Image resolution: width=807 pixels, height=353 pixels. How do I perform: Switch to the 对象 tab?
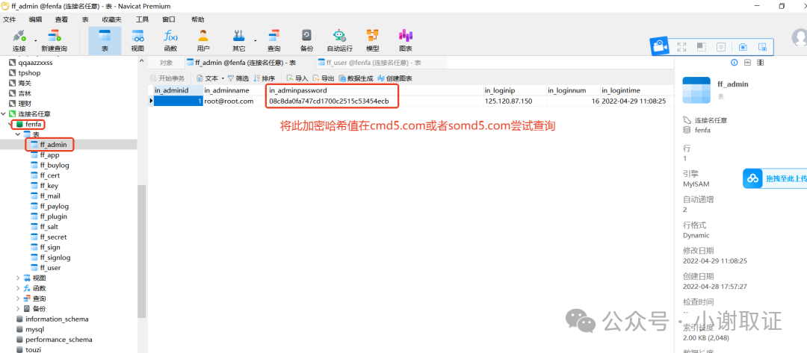166,63
